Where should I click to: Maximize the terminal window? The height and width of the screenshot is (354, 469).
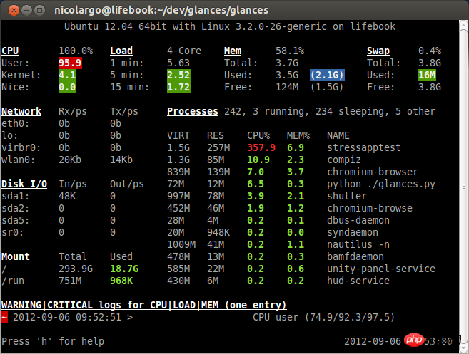click(39, 11)
